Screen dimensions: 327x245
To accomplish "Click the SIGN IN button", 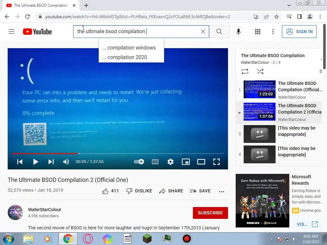I will [299, 32].
